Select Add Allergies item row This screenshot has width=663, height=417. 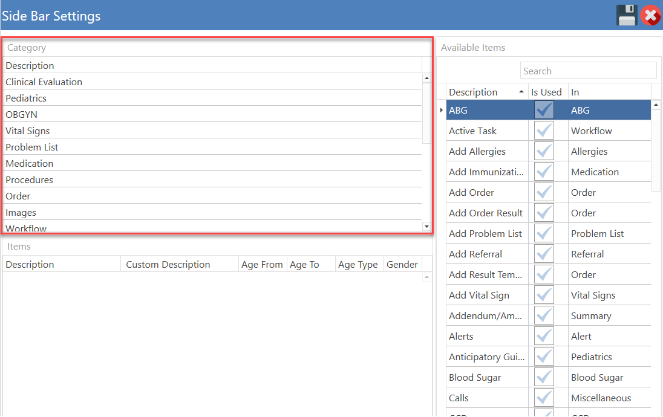point(549,151)
